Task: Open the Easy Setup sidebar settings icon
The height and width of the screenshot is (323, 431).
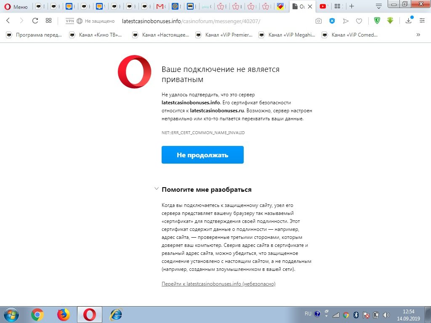Action: point(422,21)
